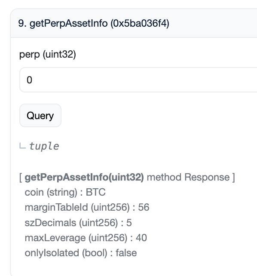Click the marginTableId value 56
Image resolution: width=257 pixels, height=276 pixels.
point(144,207)
